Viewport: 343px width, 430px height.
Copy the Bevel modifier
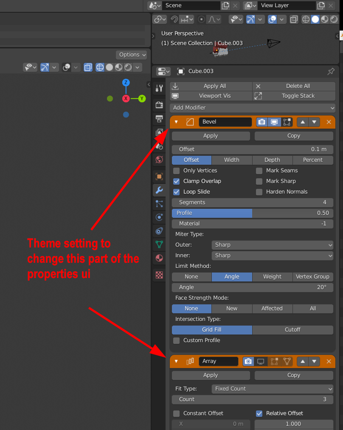point(294,136)
